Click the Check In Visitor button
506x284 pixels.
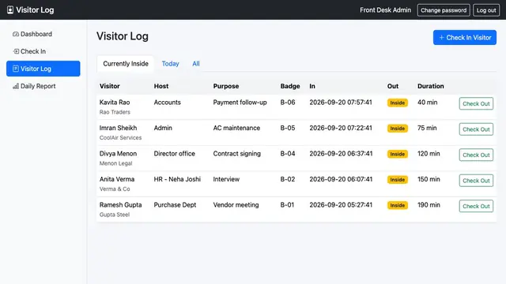[x=465, y=38]
